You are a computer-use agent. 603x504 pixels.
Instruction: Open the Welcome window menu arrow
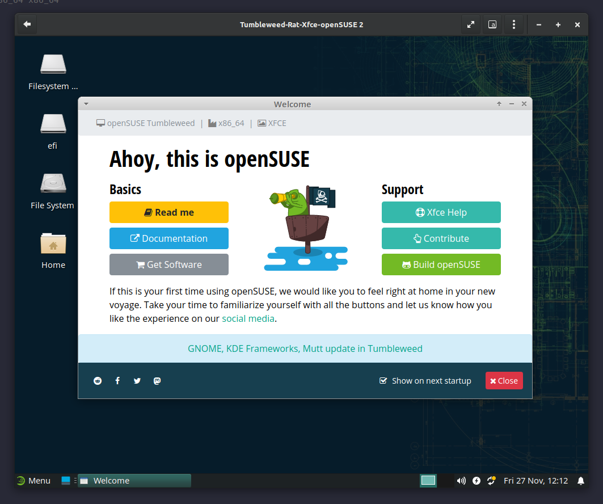click(86, 104)
